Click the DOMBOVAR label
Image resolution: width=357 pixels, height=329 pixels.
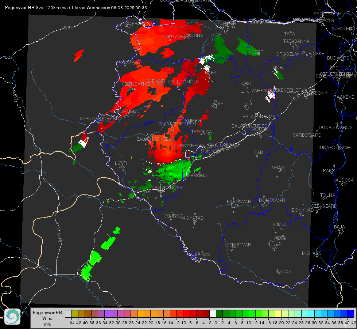point(272,200)
